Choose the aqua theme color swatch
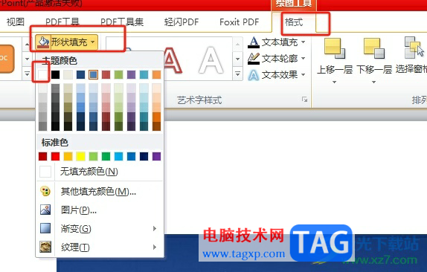The height and width of the screenshot is (272, 427). point(144,74)
